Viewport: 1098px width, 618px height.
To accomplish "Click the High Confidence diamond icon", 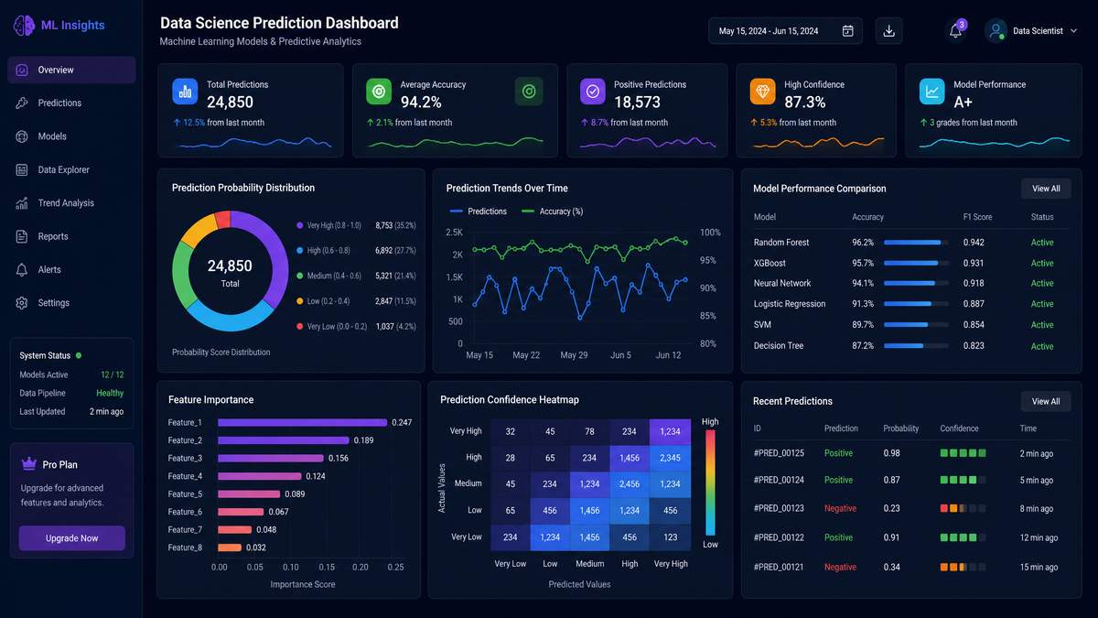I will tap(762, 92).
